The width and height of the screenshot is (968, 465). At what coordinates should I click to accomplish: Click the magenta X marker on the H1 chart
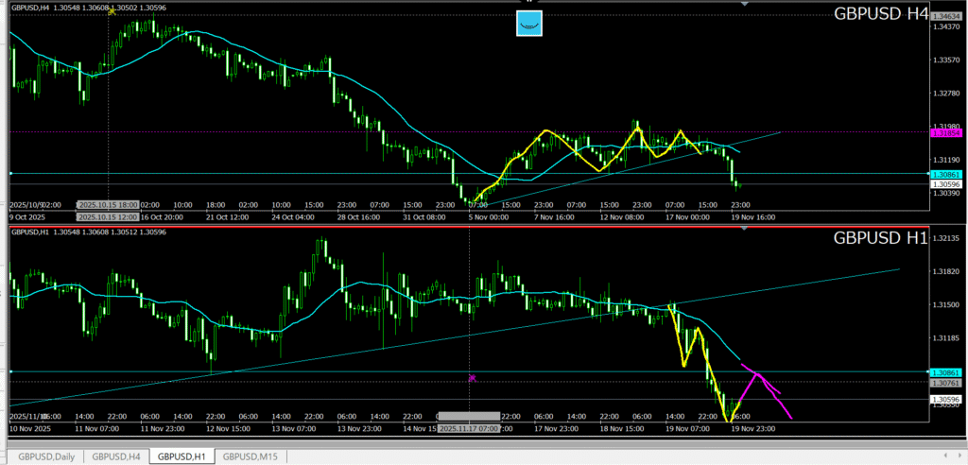[x=472, y=377]
